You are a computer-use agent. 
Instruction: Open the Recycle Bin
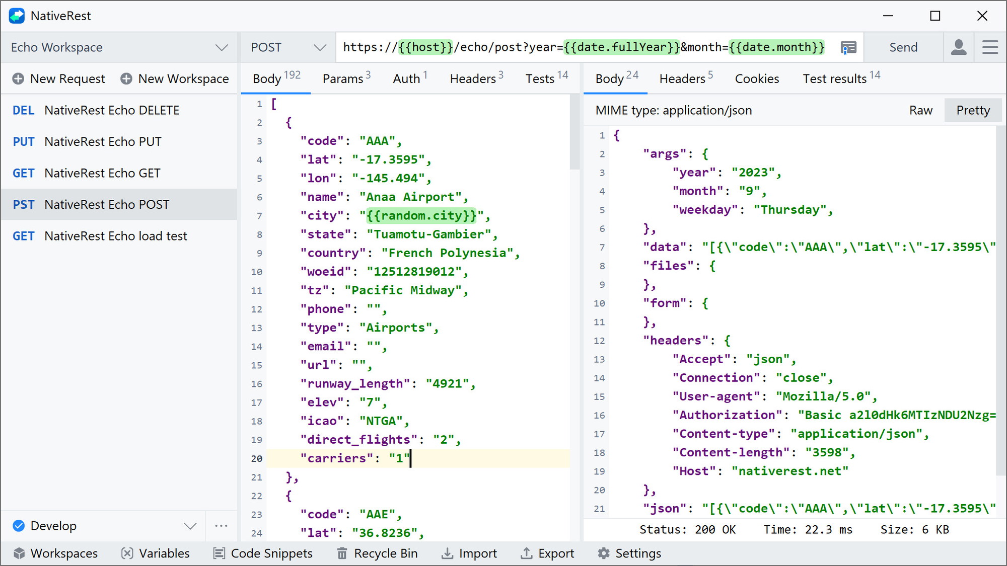click(377, 553)
